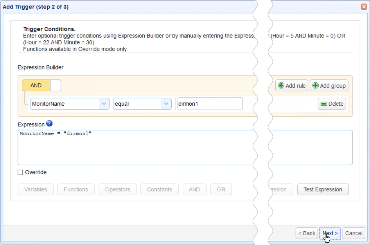
Task: Go back using the Back button
Action: (306, 233)
